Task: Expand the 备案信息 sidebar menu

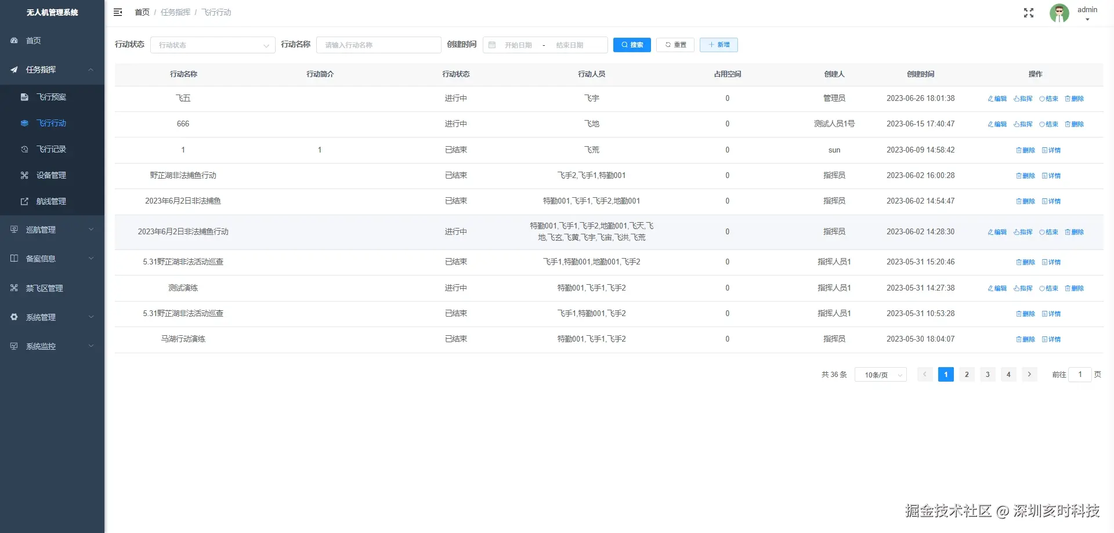Action: click(x=52, y=259)
